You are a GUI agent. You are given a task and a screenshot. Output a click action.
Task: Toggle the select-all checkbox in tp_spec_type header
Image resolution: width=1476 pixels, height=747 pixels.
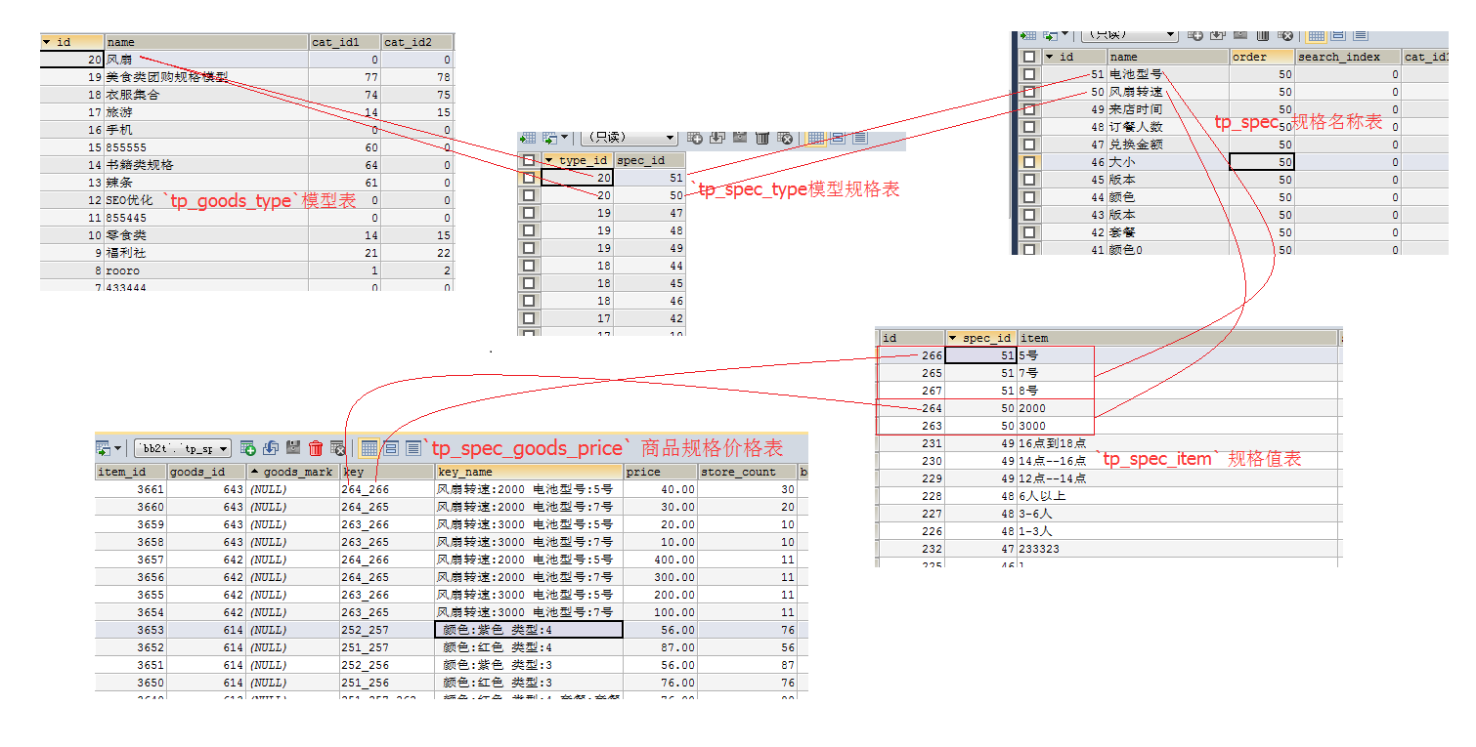[x=529, y=160]
